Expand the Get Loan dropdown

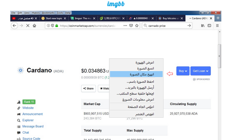point(201,71)
